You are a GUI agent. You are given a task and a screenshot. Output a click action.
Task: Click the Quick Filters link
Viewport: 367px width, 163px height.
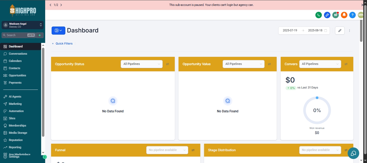pos(62,43)
